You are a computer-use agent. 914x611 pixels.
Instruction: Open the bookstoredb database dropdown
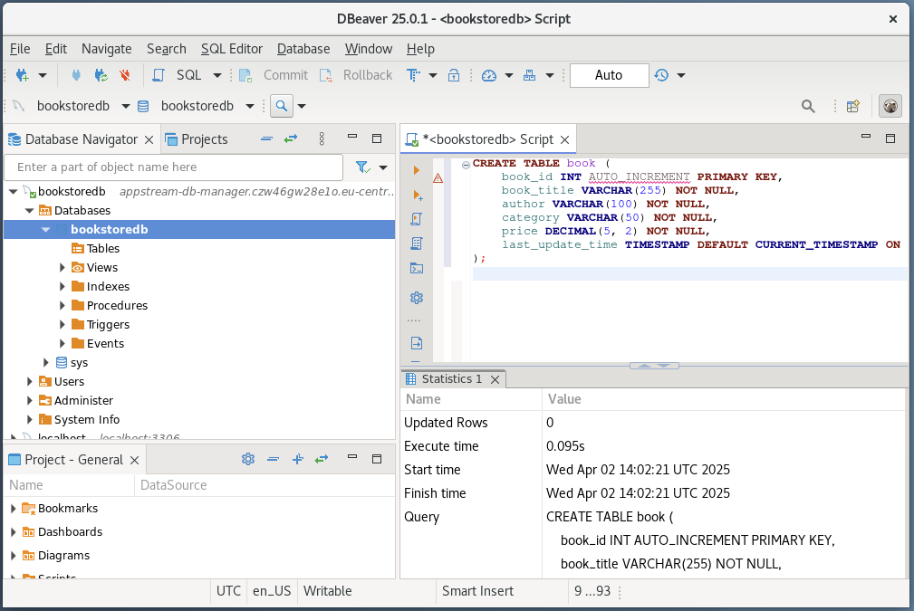[x=250, y=106]
